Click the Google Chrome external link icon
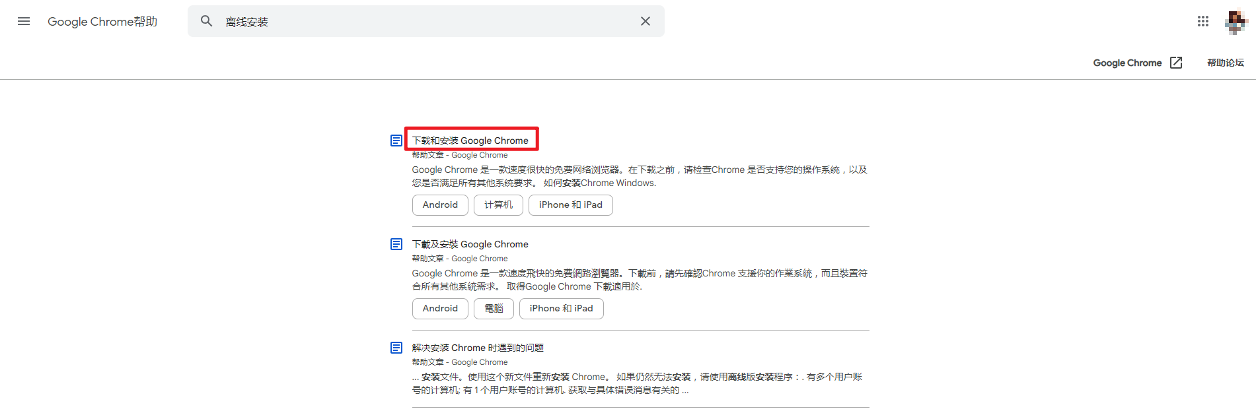1256x413 pixels. (1176, 63)
